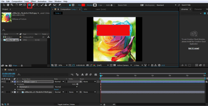208x106 pixels.
Task: Select the Rotation tool
Action: 17,5
